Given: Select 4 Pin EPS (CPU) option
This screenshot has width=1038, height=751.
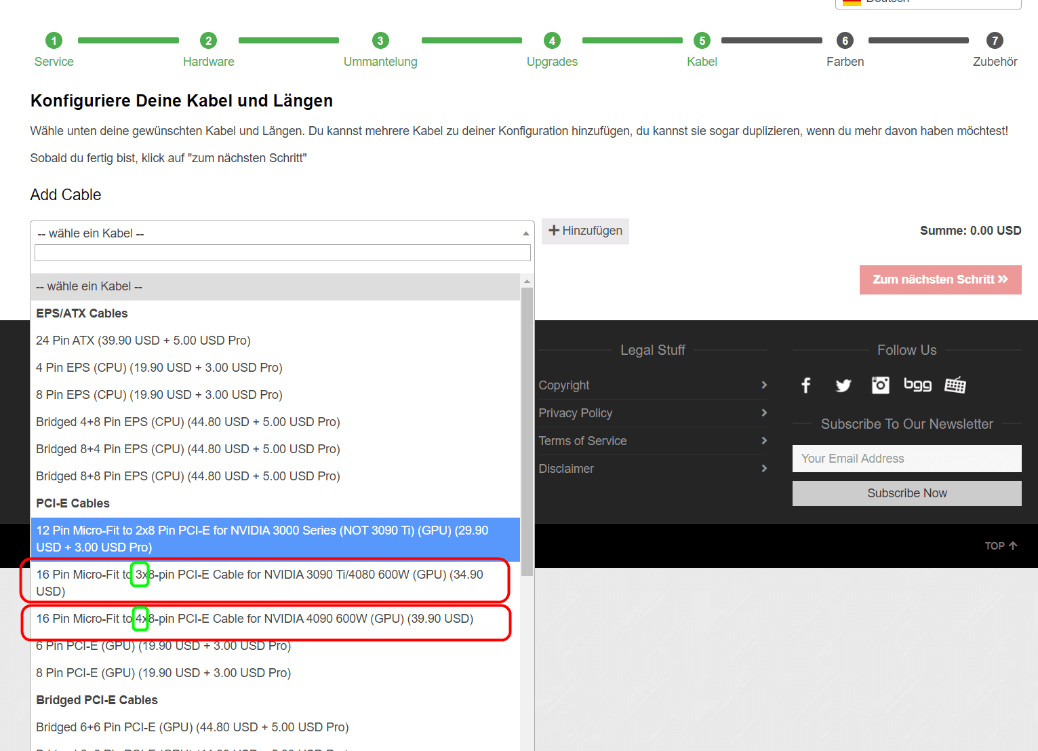Looking at the screenshot, I should (x=275, y=368).
